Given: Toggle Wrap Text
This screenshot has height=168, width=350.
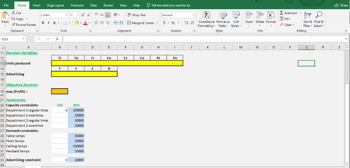Looking at the screenshot, I should pyautogui.click(x=136, y=15).
